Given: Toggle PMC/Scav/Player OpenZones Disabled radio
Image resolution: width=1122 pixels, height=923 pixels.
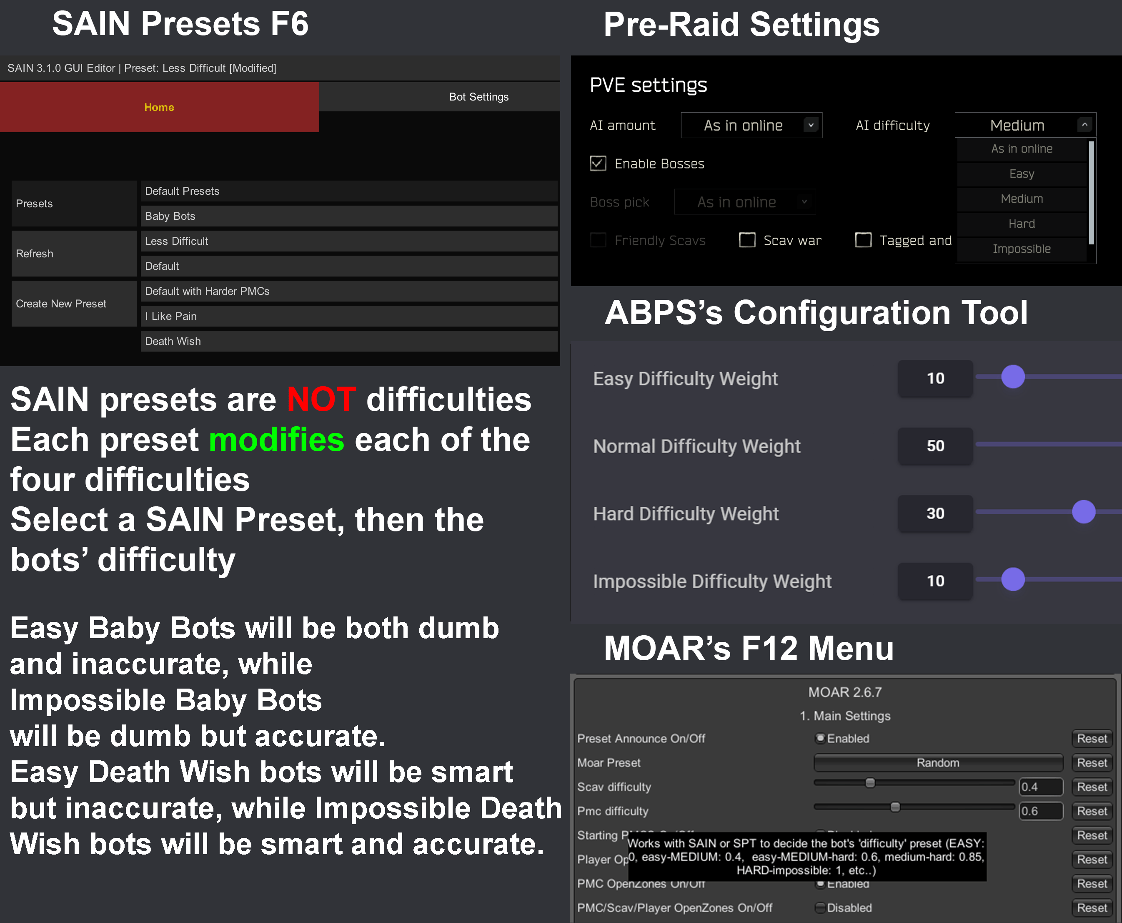Looking at the screenshot, I should (x=820, y=908).
